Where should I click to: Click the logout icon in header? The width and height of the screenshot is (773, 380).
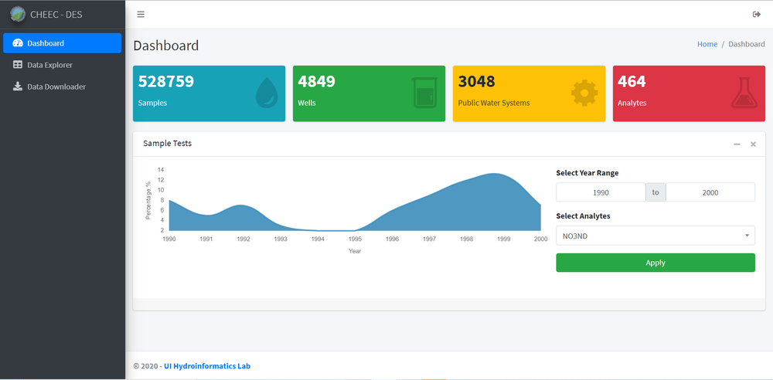(756, 15)
